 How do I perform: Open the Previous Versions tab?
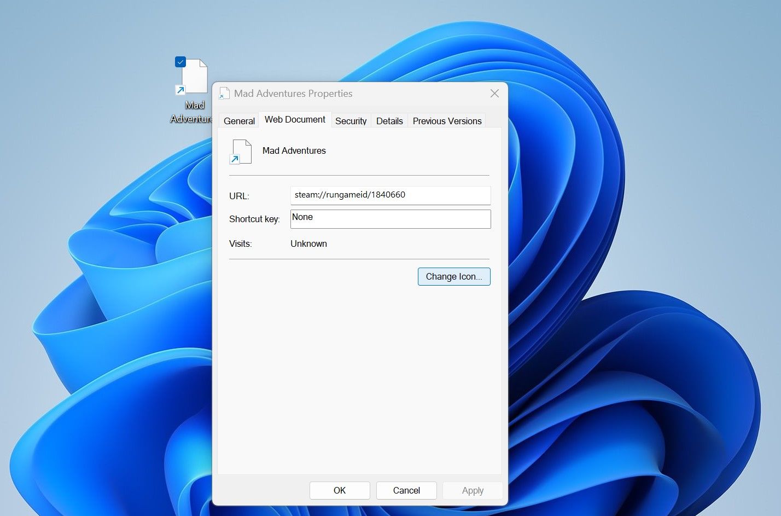click(x=447, y=121)
